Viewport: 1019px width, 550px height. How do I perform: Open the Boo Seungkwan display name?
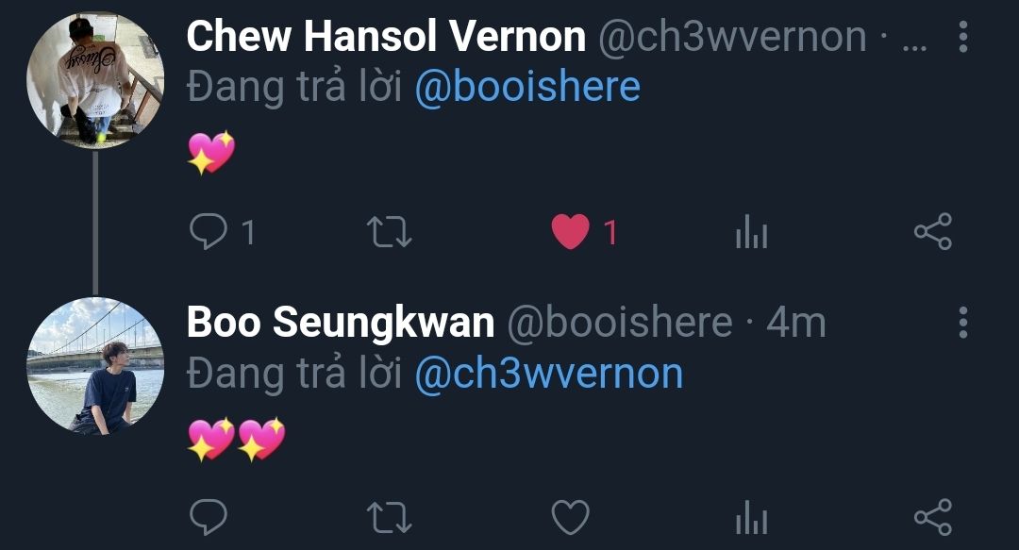(x=341, y=323)
